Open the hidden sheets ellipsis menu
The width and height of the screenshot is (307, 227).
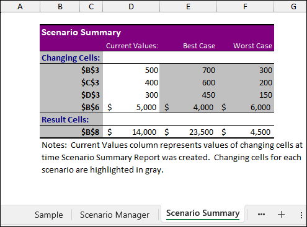261,215
